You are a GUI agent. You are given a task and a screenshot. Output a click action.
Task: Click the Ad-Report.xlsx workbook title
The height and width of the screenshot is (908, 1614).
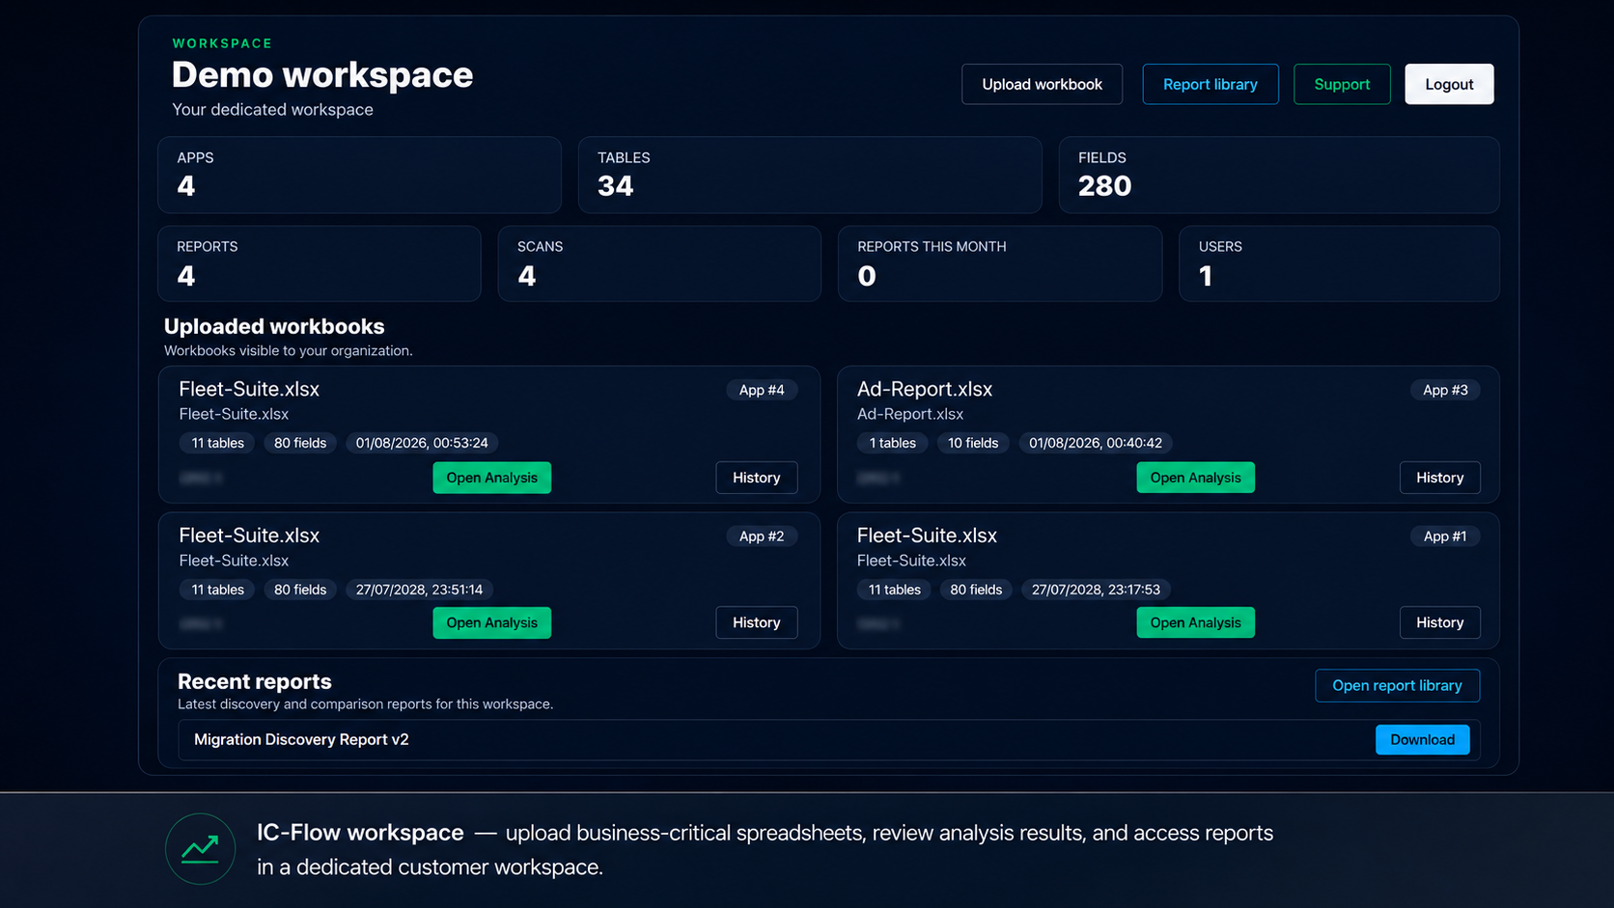[x=925, y=389]
